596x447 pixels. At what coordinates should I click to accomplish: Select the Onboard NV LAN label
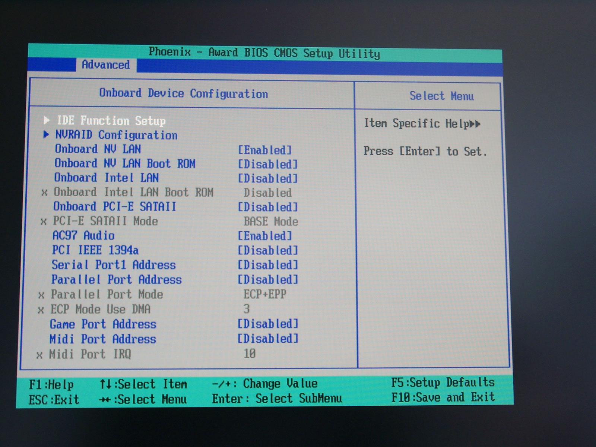tap(98, 149)
